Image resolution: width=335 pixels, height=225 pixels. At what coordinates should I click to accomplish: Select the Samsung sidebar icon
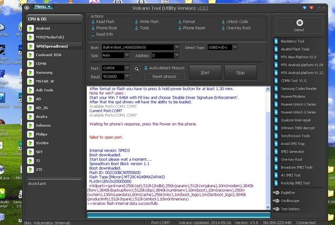(30, 72)
